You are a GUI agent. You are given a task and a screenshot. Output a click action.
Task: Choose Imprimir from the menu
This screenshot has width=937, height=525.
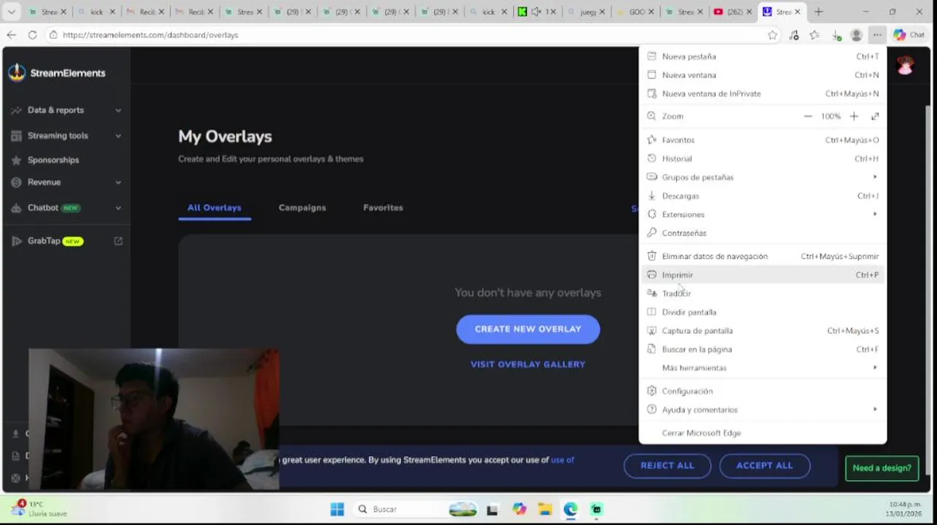[x=763, y=275]
